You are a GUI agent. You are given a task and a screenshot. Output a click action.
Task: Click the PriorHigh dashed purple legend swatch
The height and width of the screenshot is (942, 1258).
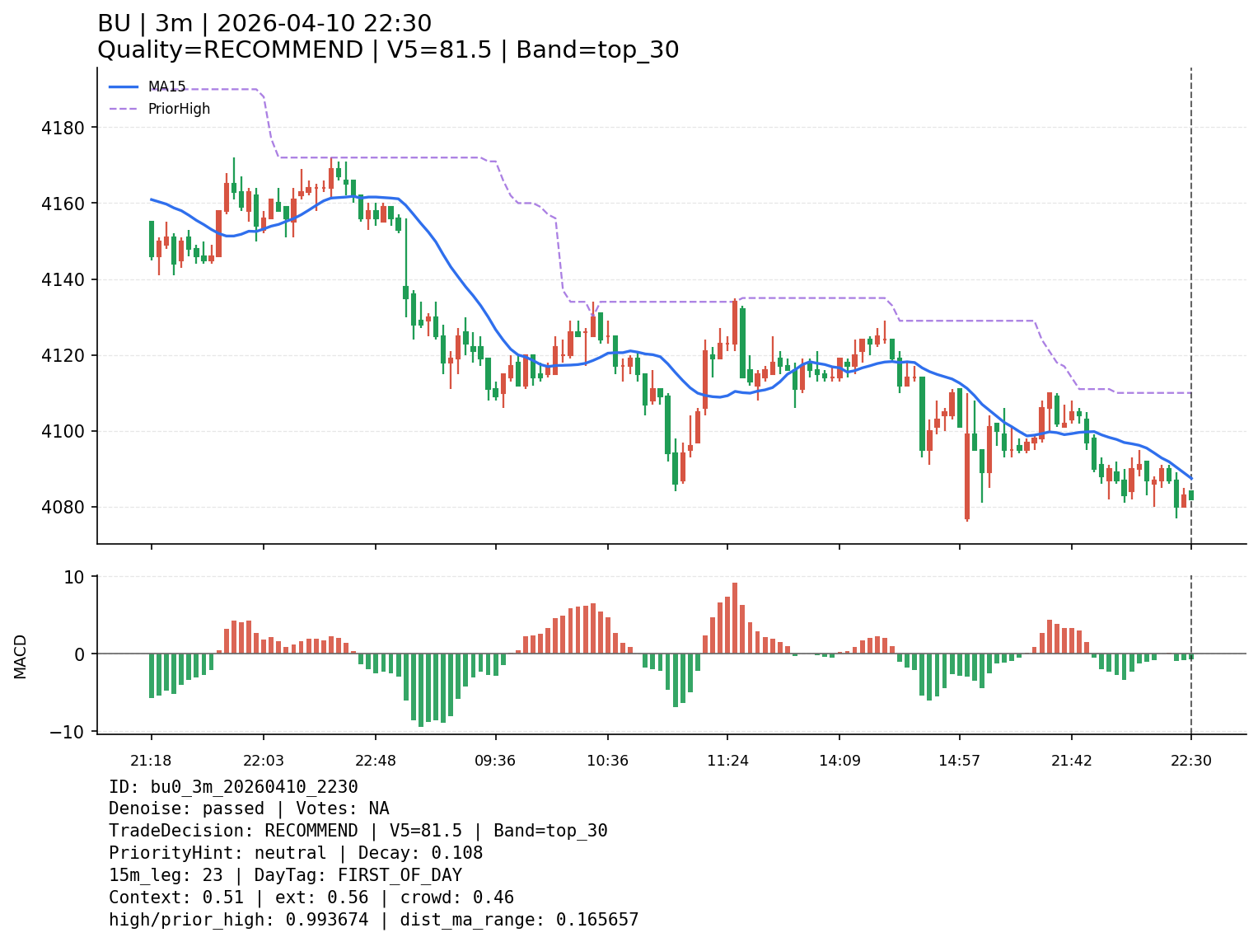124,109
